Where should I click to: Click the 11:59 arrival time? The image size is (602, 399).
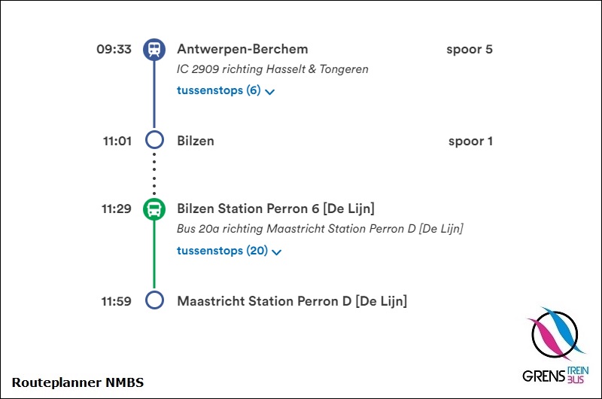pyautogui.click(x=117, y=301)
